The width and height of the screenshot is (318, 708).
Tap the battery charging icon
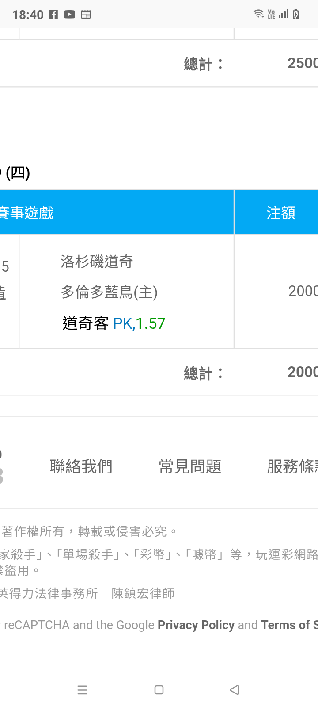point(295,14)
